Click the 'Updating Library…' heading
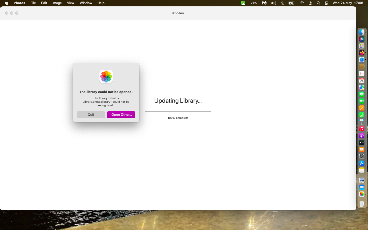Image resolution: width=368 pixels, height=230 pixels. (x=178, y=101)
